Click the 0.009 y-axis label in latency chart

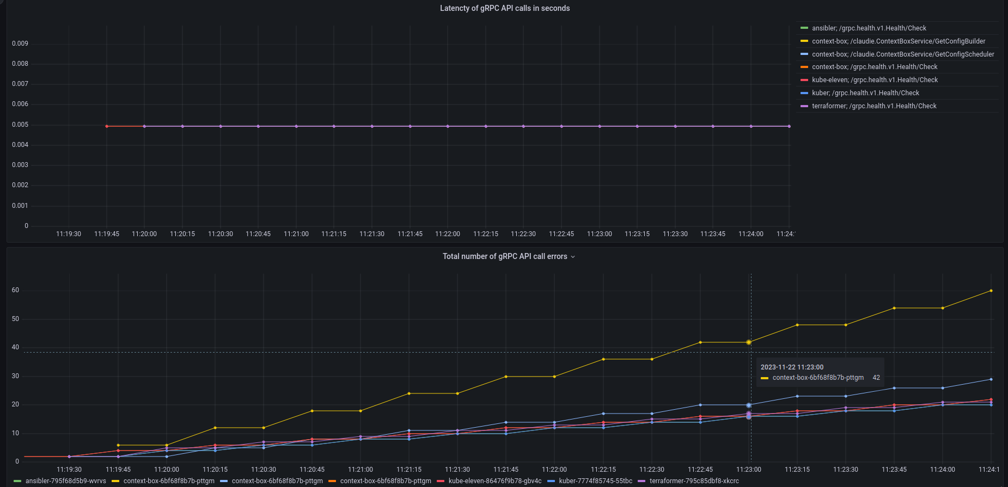[x=20, y=44]
